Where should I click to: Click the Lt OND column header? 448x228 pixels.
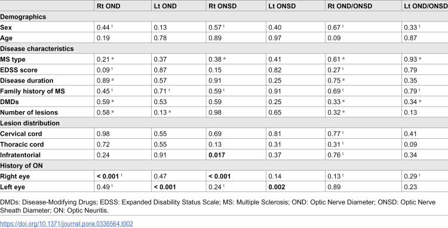(165, 6)
